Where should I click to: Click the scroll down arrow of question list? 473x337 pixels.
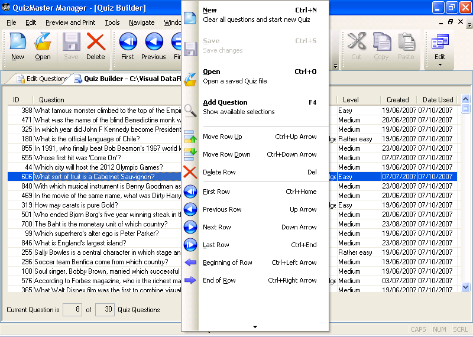click(x=465, y=287)
